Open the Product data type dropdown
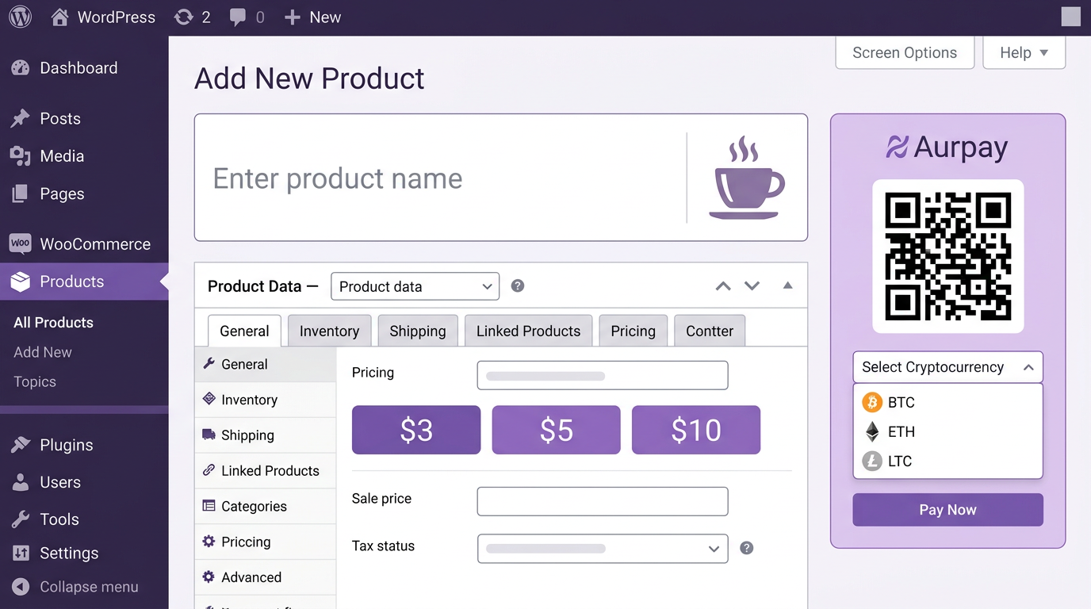 coord(415,286)
